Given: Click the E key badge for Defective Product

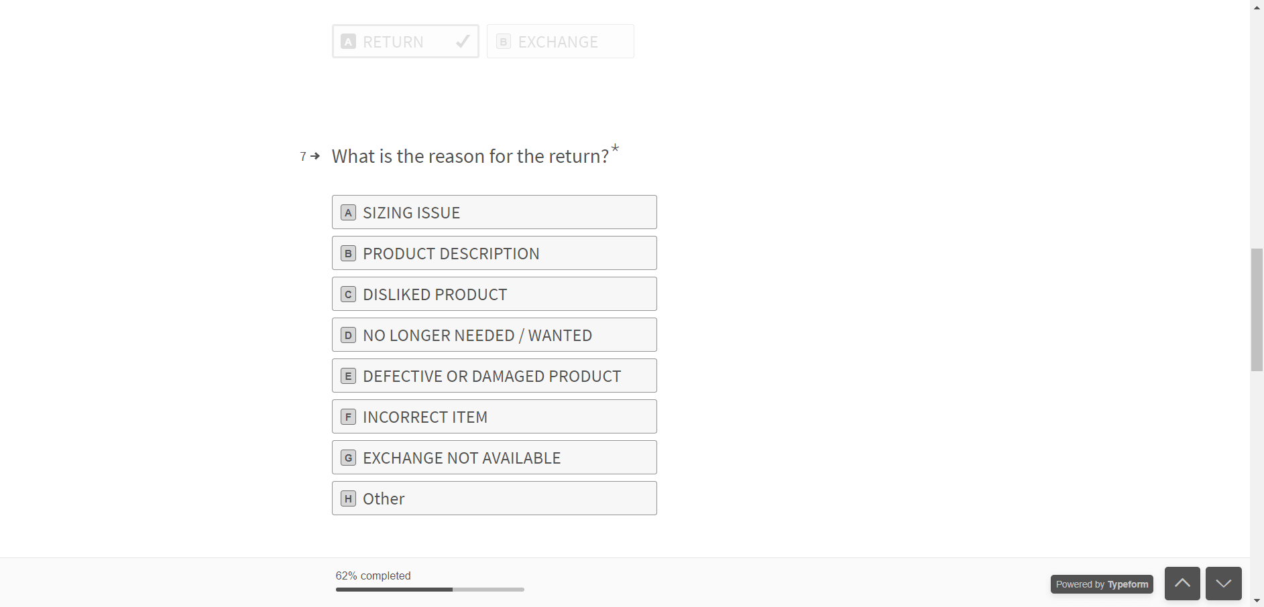Looking at the screenshot, I should [x=348, y=377].
